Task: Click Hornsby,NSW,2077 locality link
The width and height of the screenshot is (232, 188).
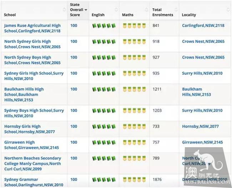Action: point(200,126)
